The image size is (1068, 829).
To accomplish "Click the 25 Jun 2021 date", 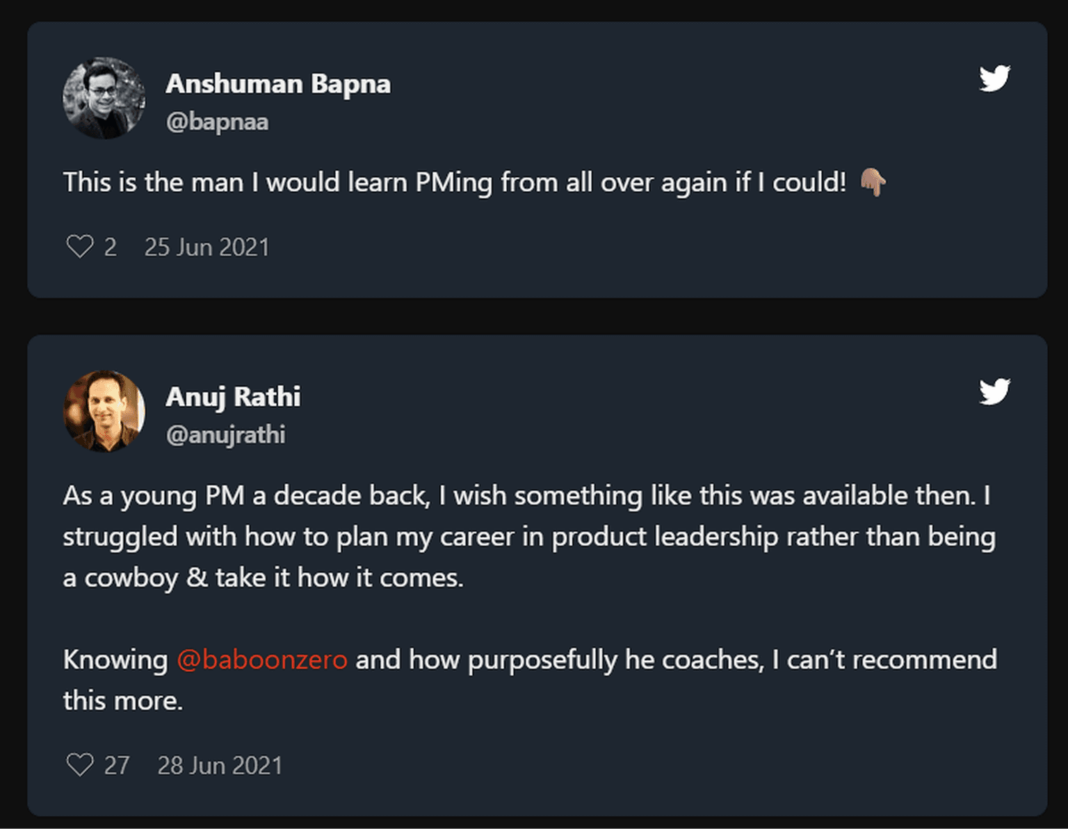I will 207,247.
